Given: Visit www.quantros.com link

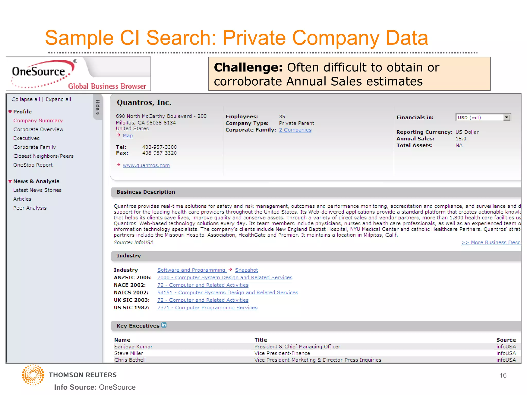Looking at the screenshot, I should tap(146, 165).
